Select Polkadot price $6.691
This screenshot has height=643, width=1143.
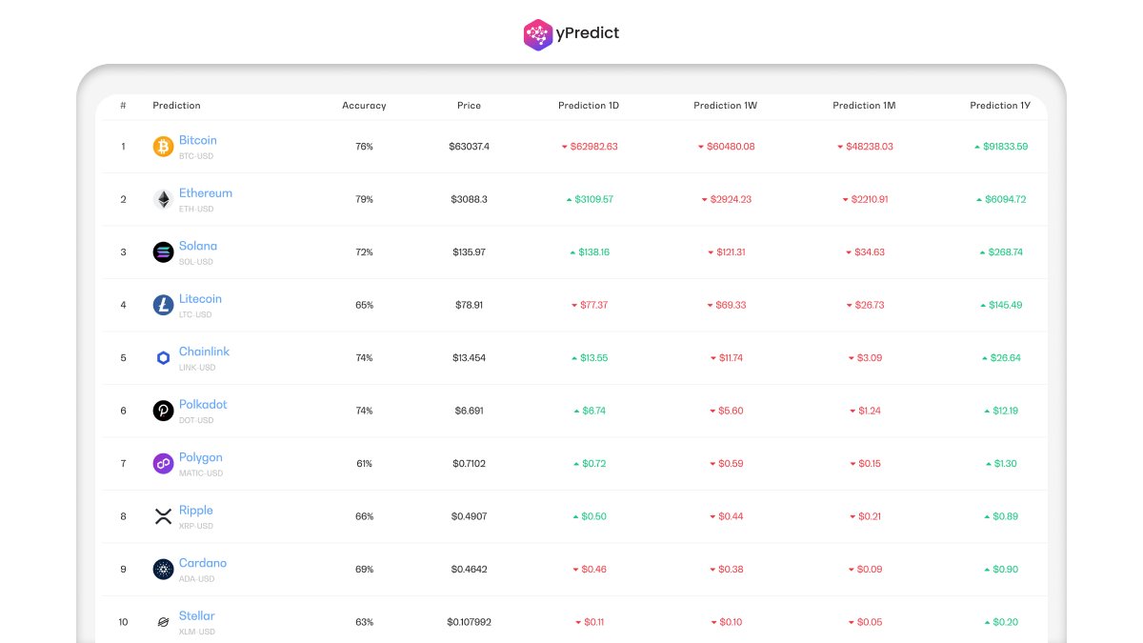point(469,411)
